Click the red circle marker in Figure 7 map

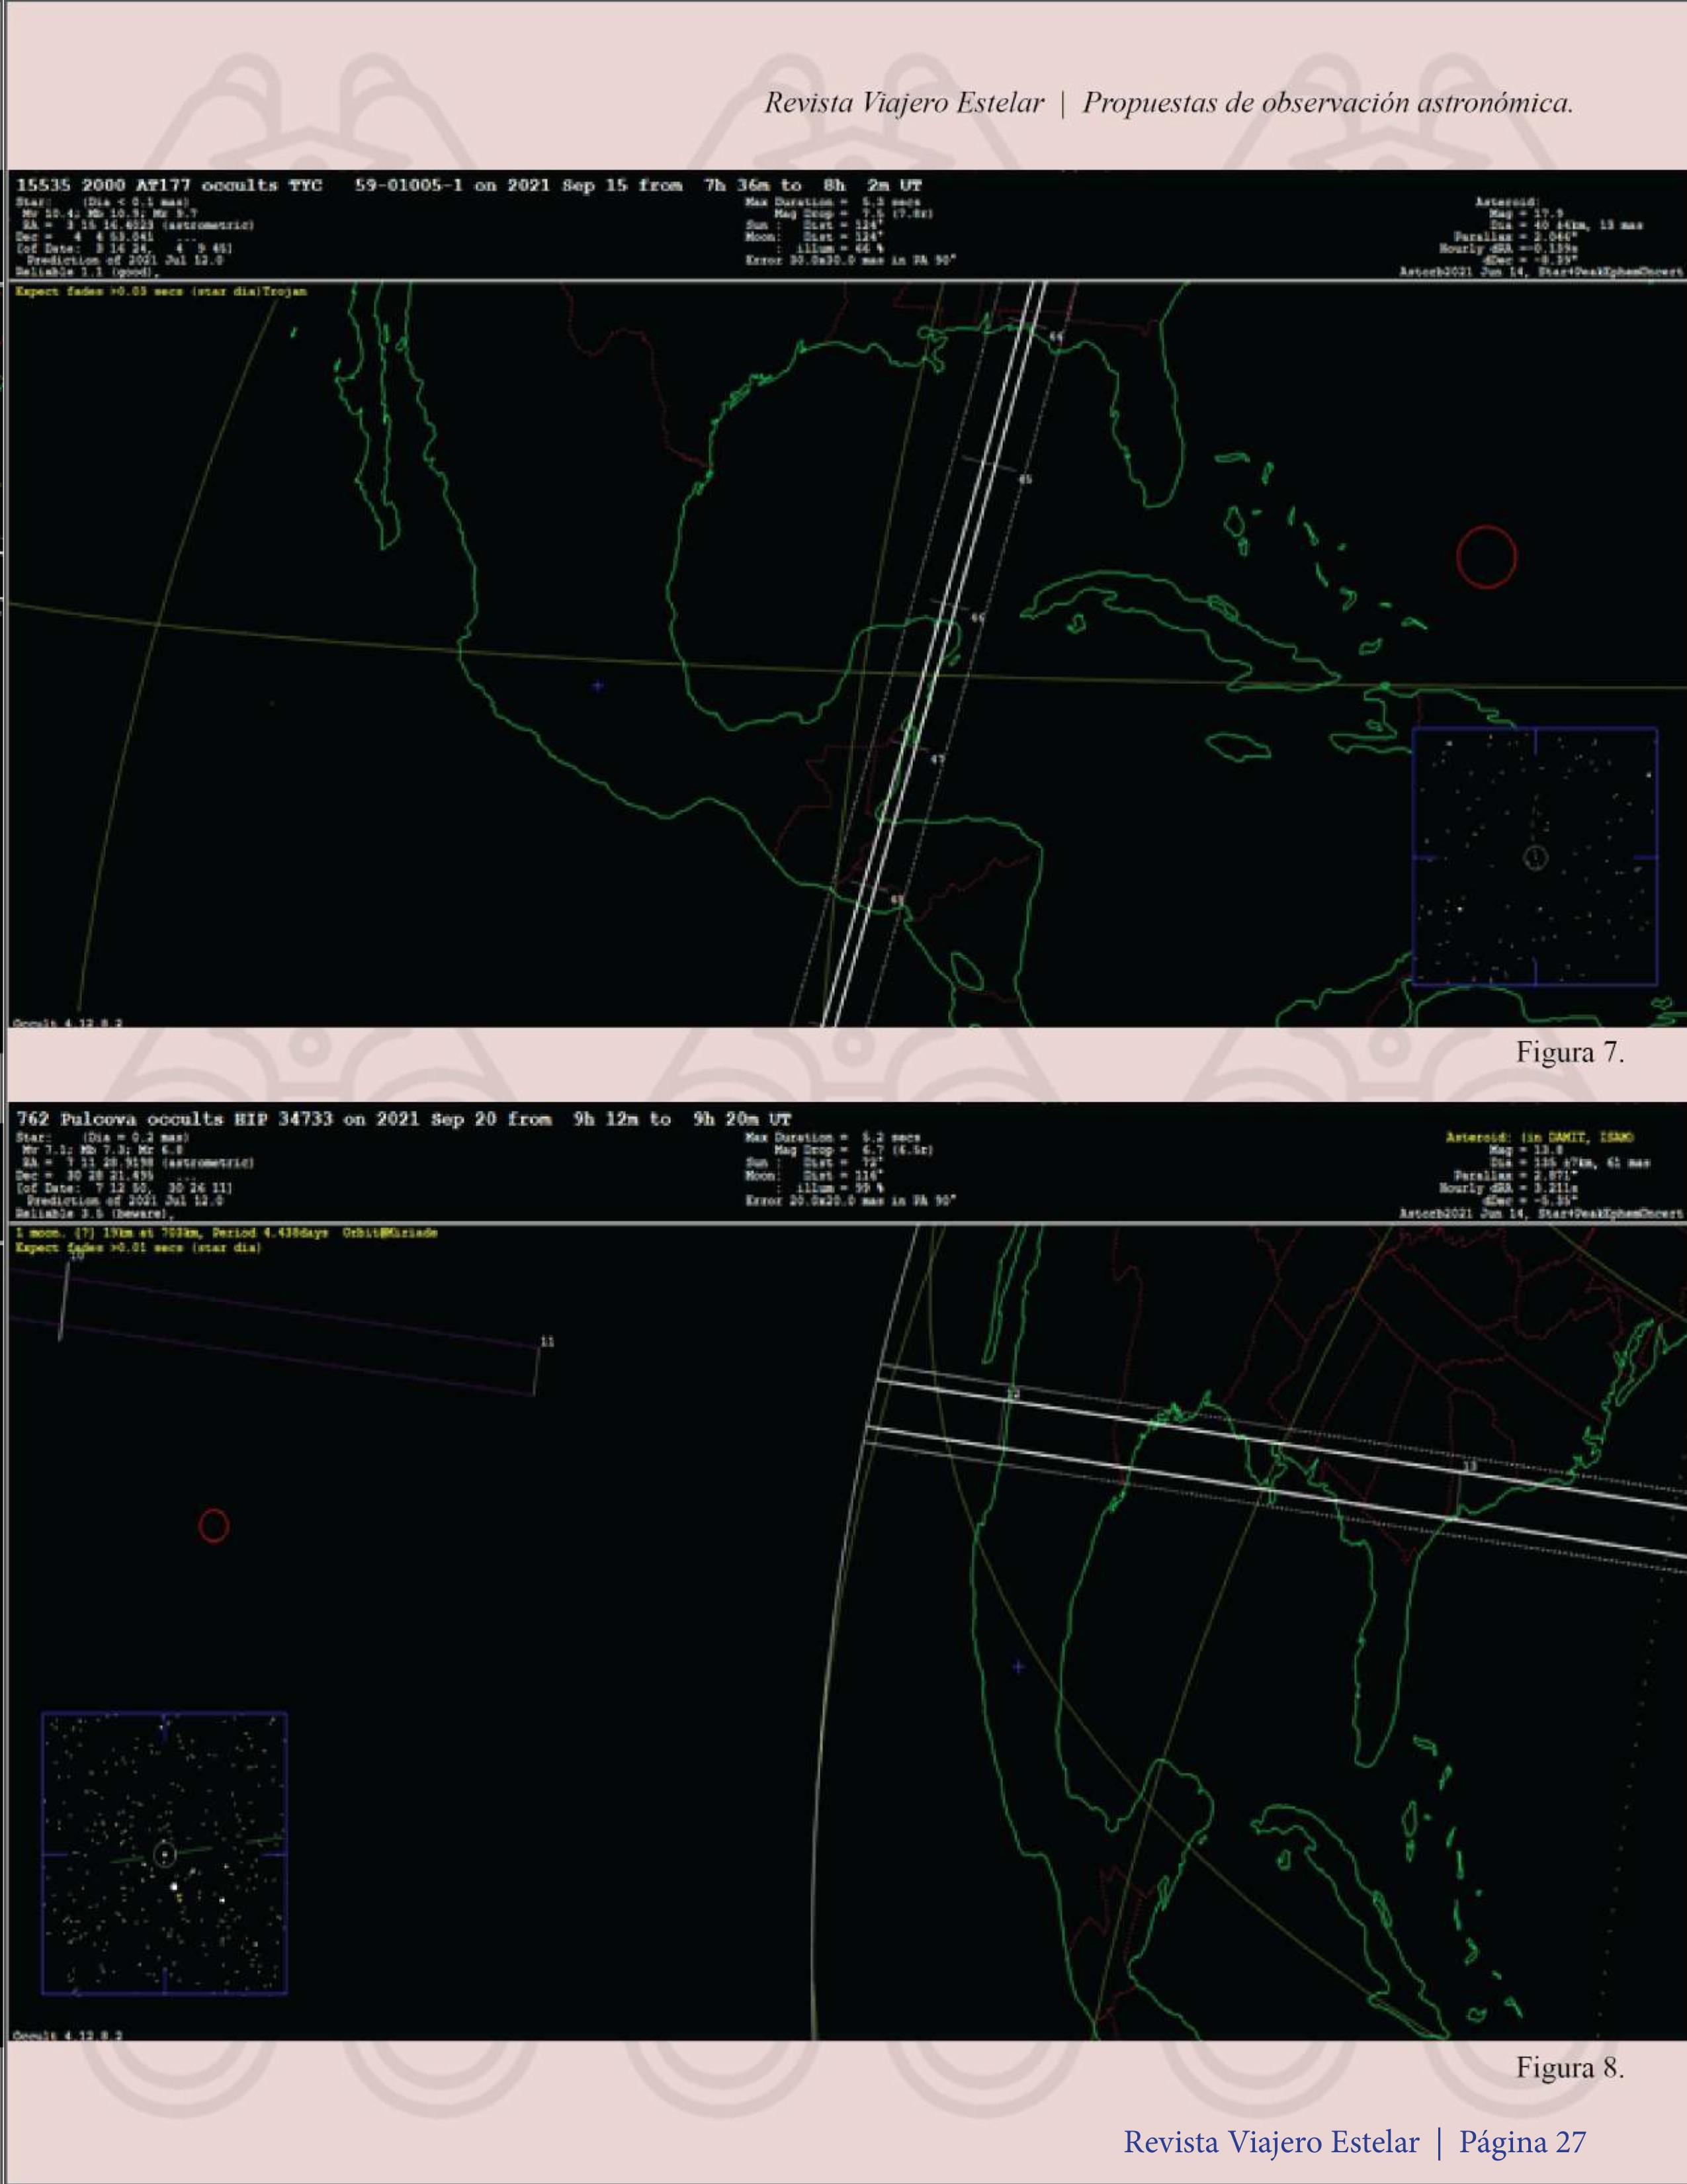point(1486,557)
